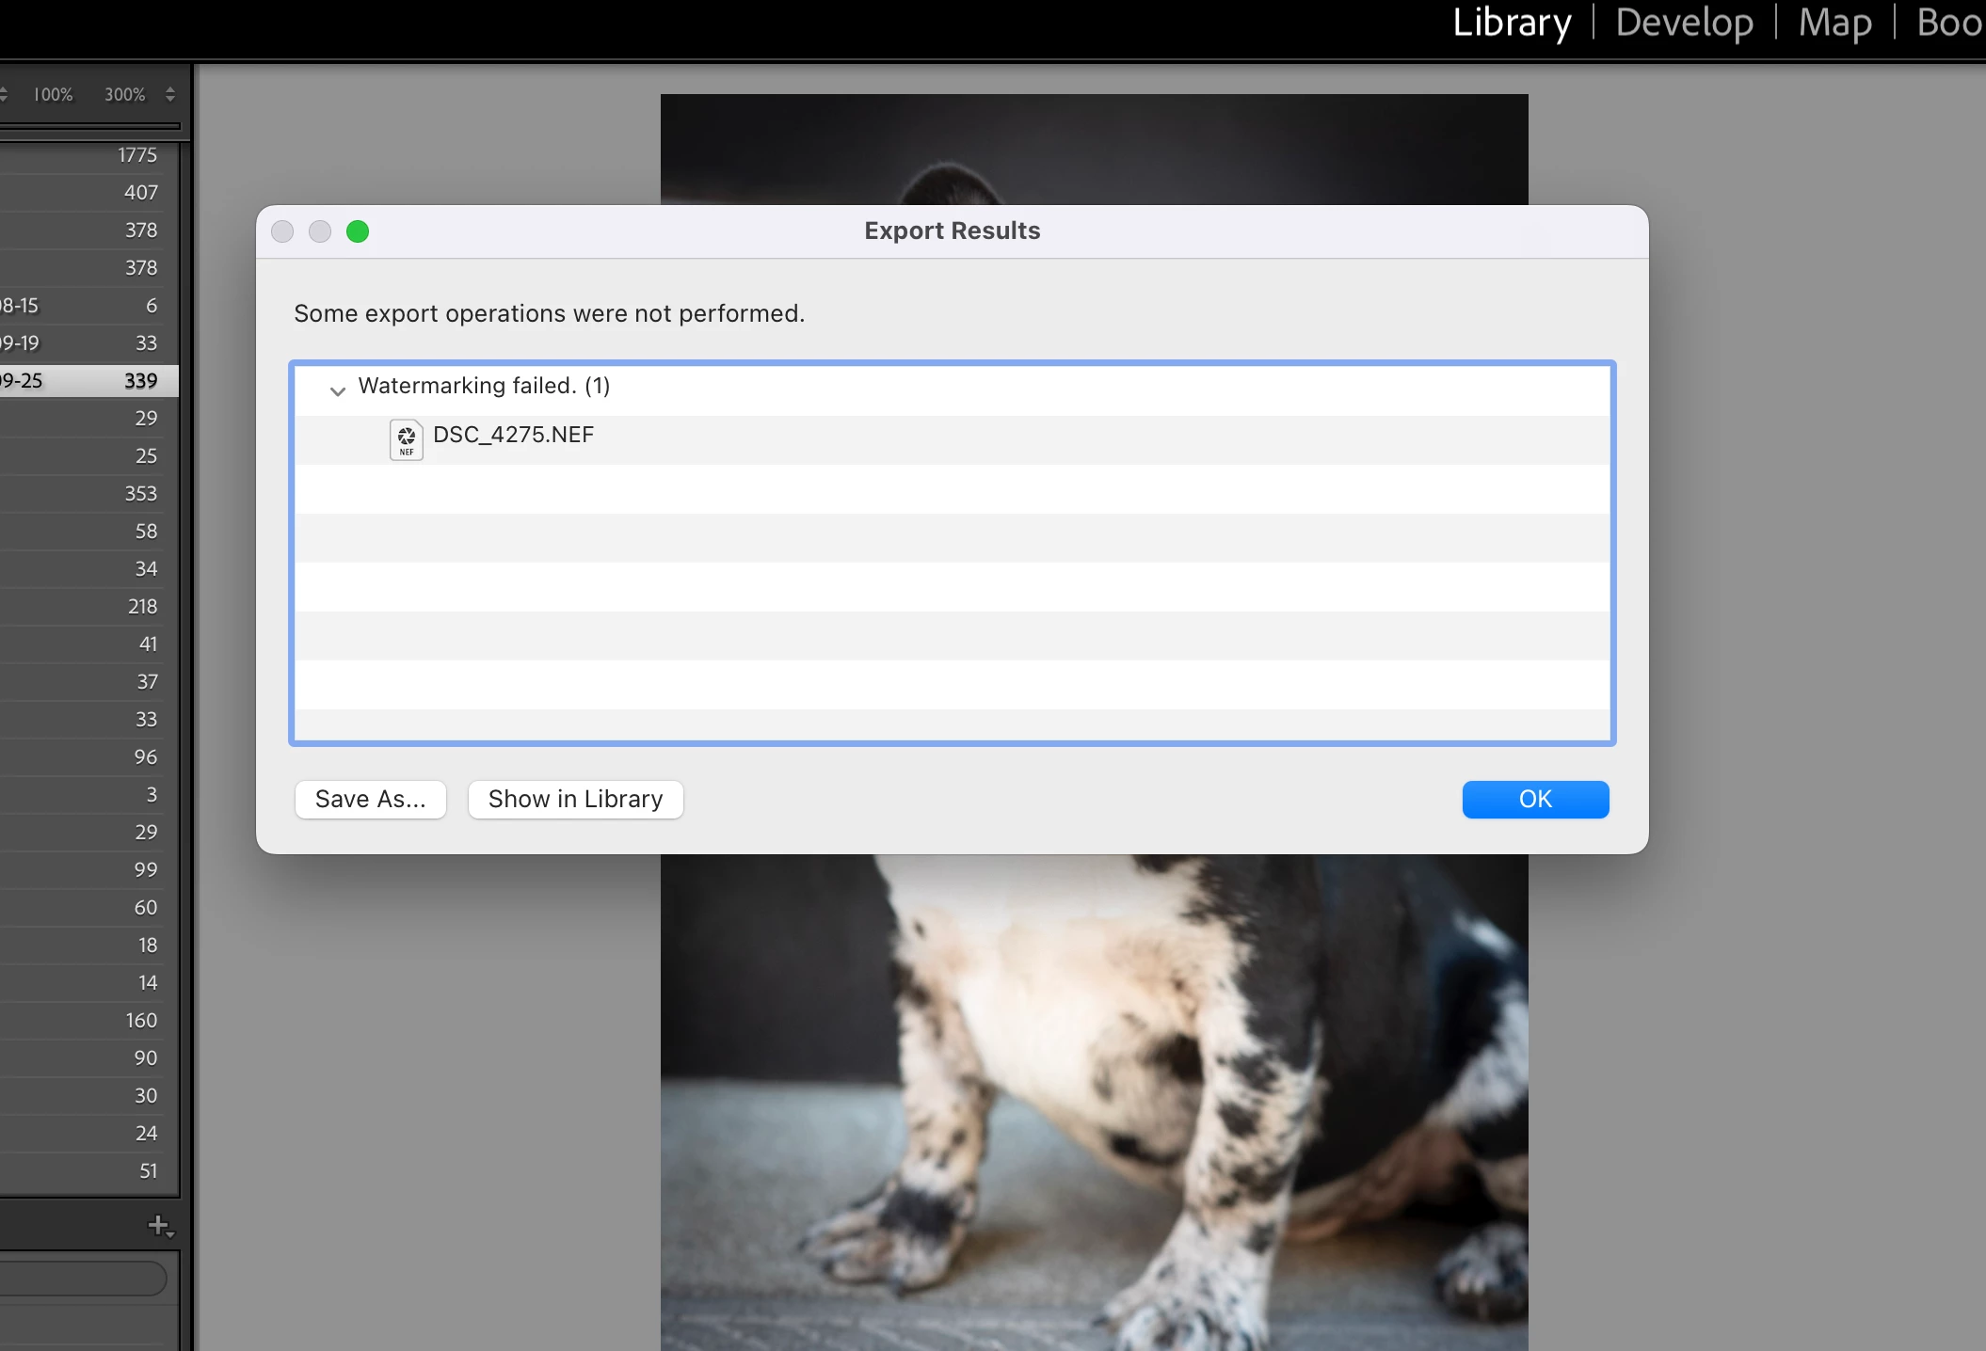Collapse the Watermarking failed group
This screenshot has height=1351, width=1986.
coord(337,390)
